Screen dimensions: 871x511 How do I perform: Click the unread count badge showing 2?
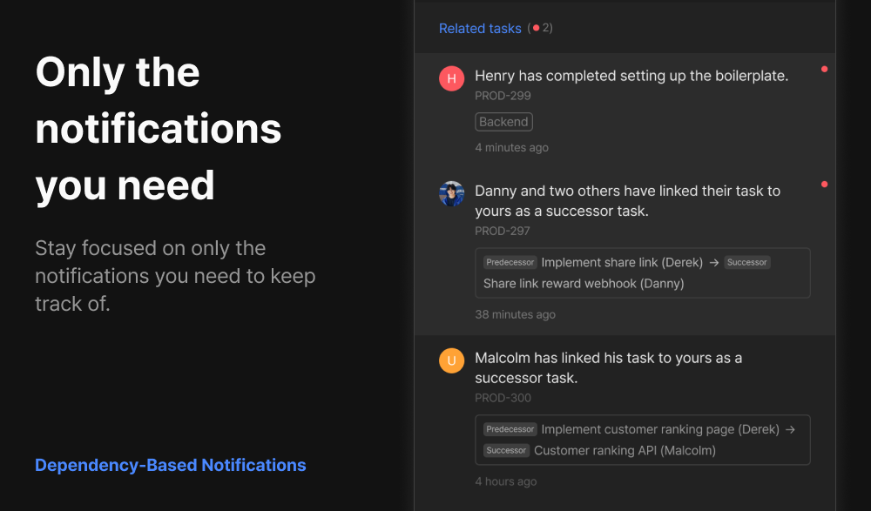point(541,28)
